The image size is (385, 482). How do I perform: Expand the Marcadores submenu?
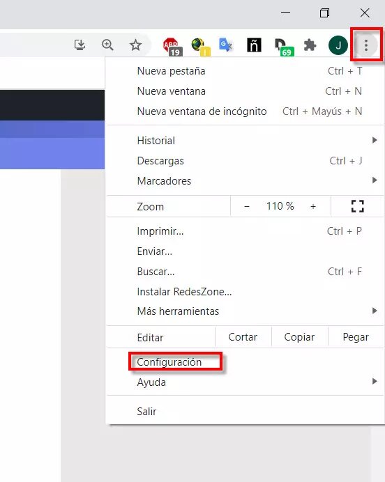(x=246, y=181)
